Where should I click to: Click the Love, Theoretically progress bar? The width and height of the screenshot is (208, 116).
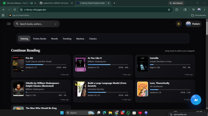170,90
